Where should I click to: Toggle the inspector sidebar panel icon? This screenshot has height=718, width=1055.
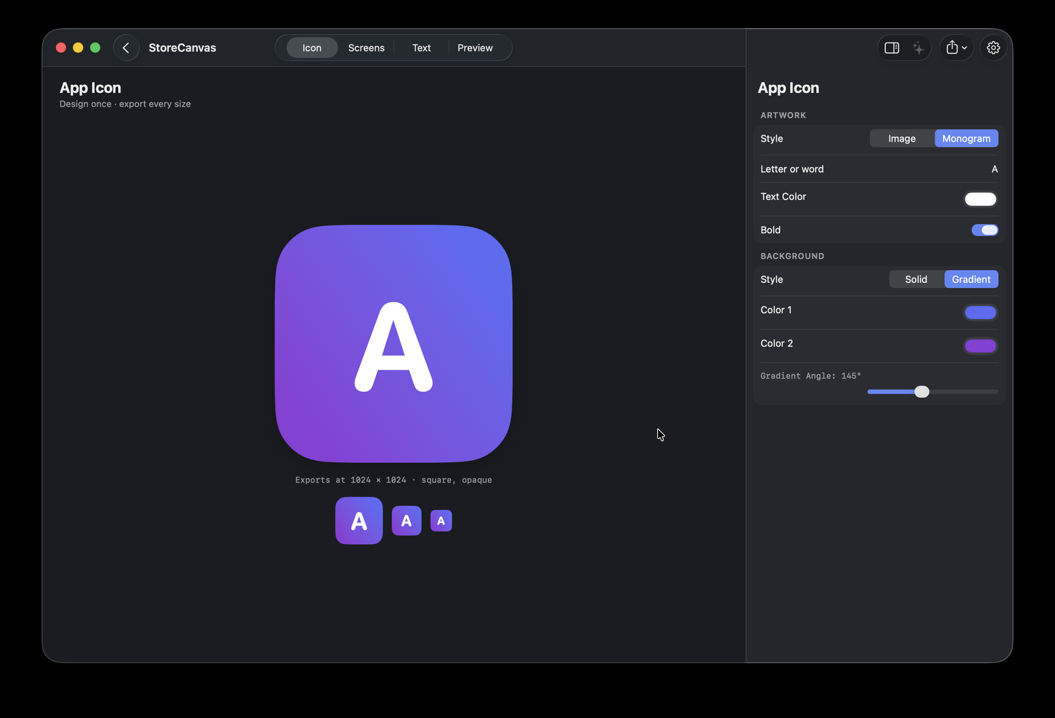coord(891,47)
